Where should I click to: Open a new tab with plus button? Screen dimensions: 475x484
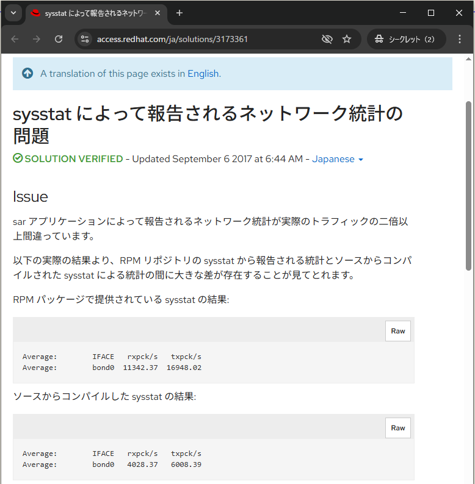pos(179,13)
